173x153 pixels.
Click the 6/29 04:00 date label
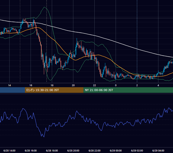tap(158, 150)
